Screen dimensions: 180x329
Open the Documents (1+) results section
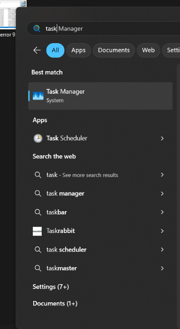[x=55, y=304]
